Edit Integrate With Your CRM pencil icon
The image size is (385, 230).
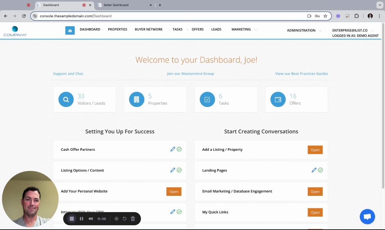point(173,211)
